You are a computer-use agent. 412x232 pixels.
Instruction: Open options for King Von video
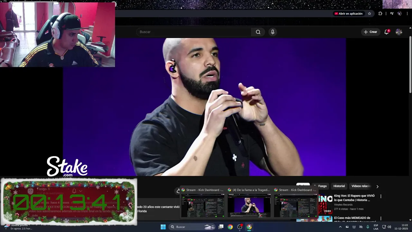click(x=381, y=196)
